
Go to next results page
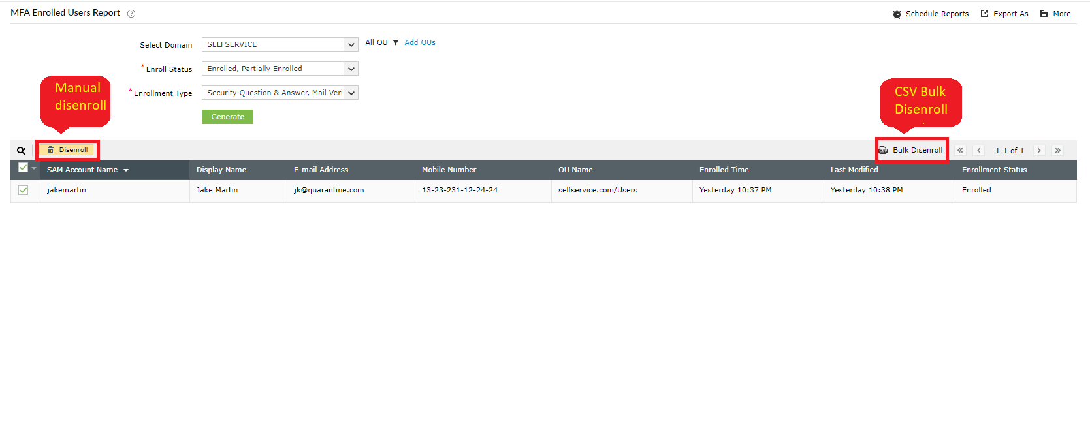click(1039, 150)
